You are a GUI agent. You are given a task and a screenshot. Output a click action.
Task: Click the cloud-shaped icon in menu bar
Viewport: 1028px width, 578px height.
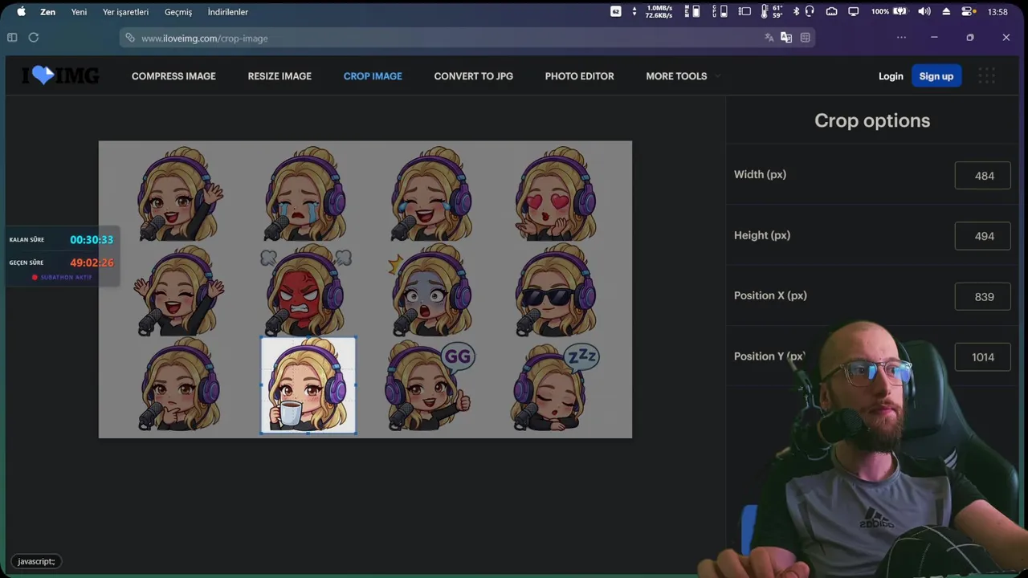(x=832, y=11)
